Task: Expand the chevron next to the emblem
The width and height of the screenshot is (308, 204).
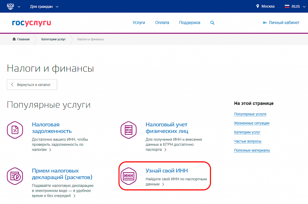Action: click(19, 7)
